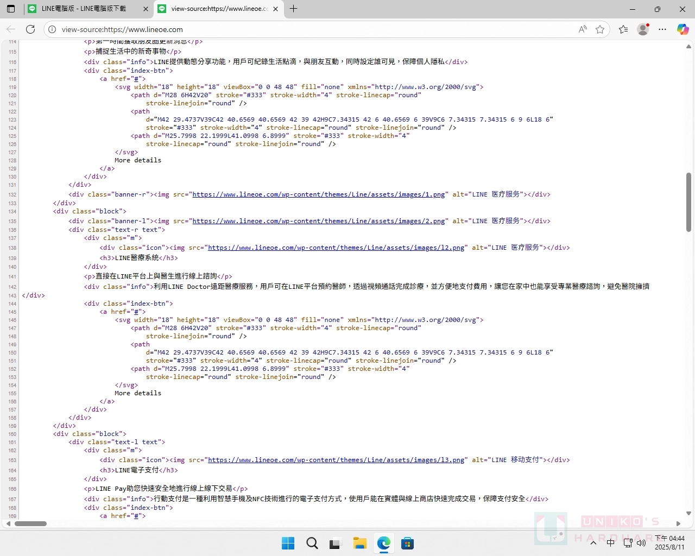Activate the Read aloud icon
Image resolution: width=695 pixels, height=556 pixels.
(x=583, y=29)
